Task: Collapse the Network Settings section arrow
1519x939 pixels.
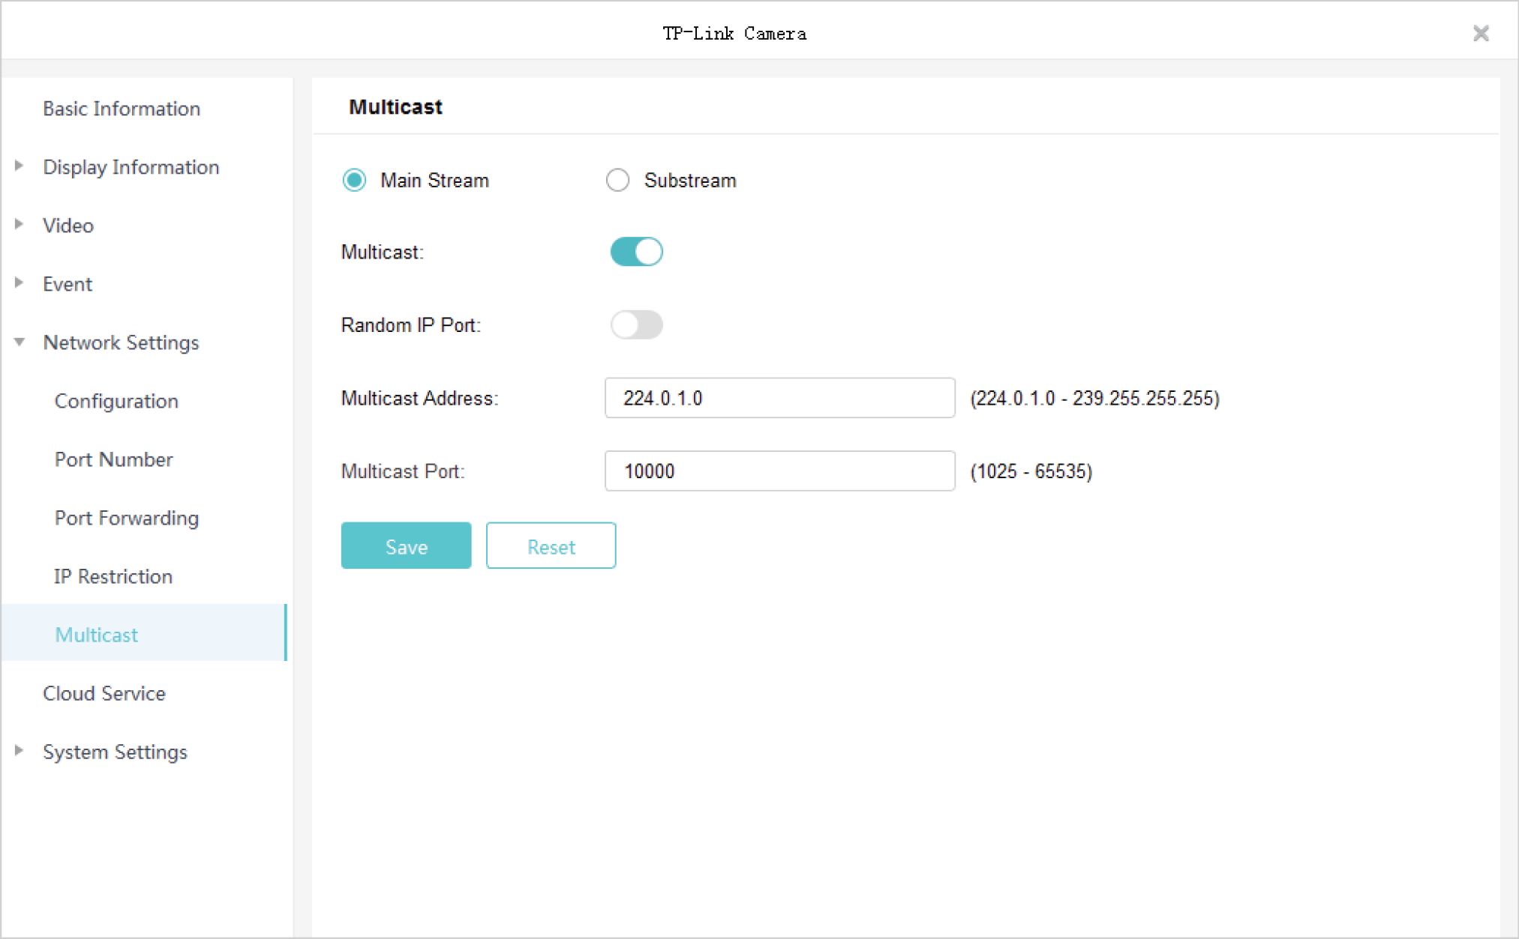Action: coord(20,342)
